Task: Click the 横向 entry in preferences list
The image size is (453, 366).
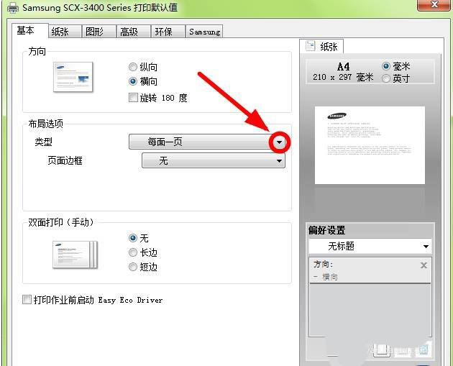Action: 326,277
